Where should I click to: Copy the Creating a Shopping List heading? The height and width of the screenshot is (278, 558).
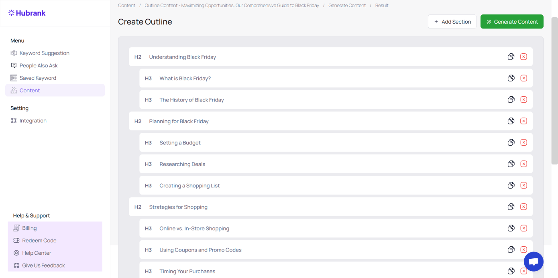point(511,185)
